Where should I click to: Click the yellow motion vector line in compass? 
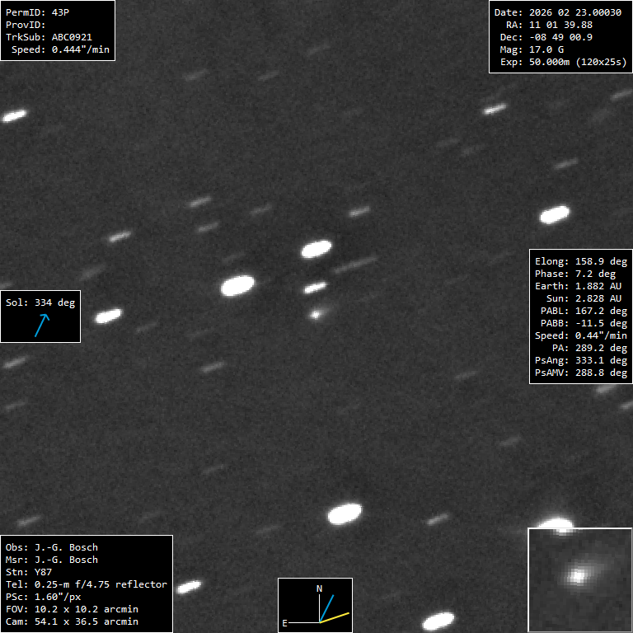[335, 617]
